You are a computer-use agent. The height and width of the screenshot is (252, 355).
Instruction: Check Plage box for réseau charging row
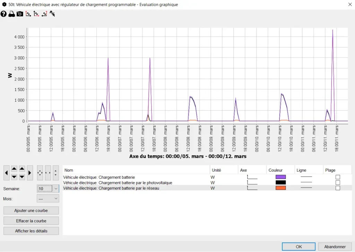coord(338,188)
